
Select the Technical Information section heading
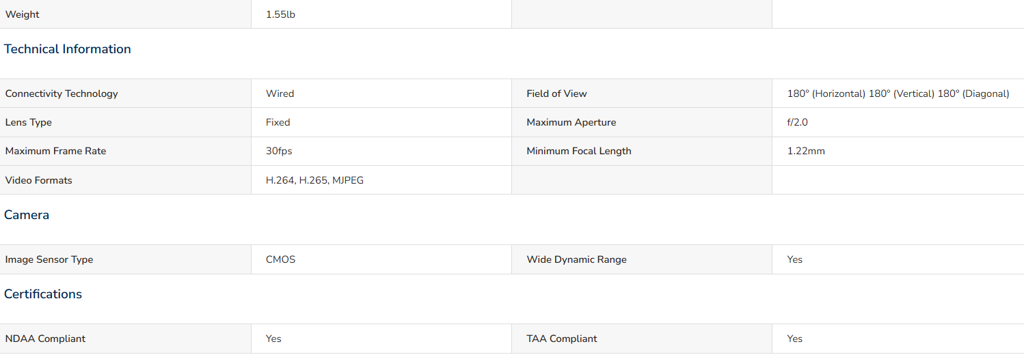[x=68, y=49]
